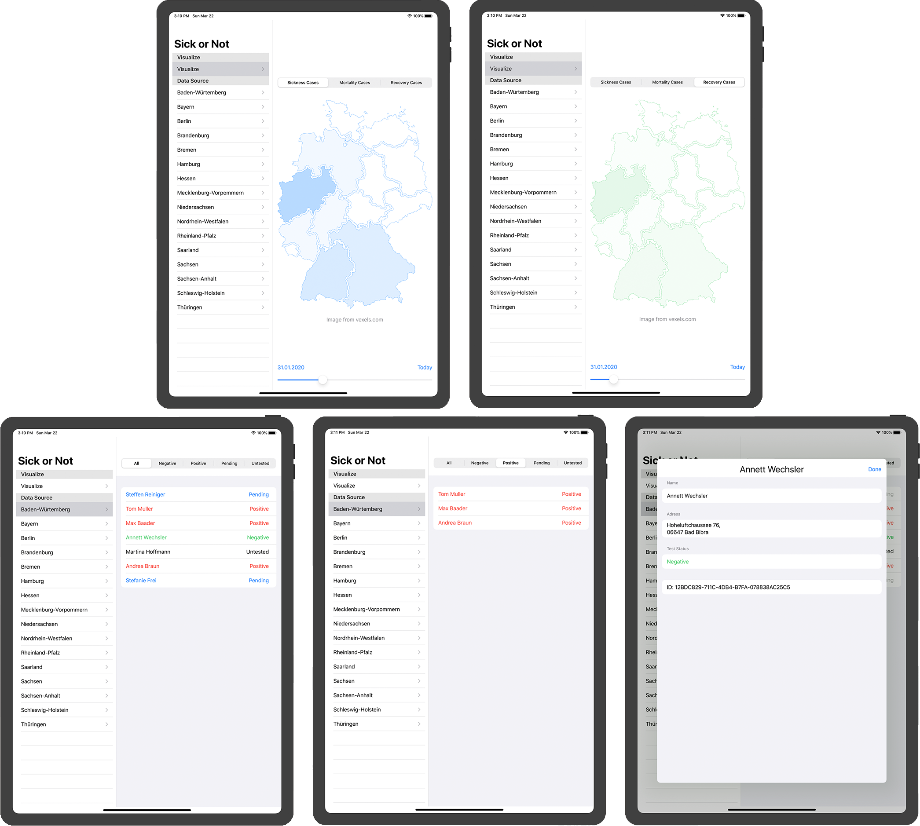Open Hamburg chevron in all-patients list sidebar

point(107,581)
